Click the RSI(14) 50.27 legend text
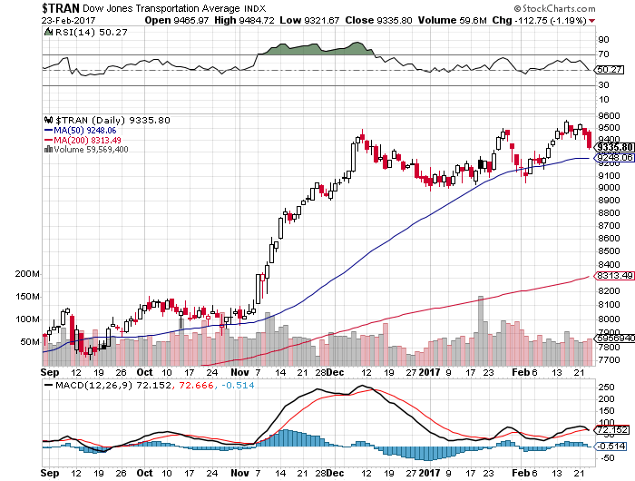This screenshot has height=481, width=635. [x=91, y=32]
